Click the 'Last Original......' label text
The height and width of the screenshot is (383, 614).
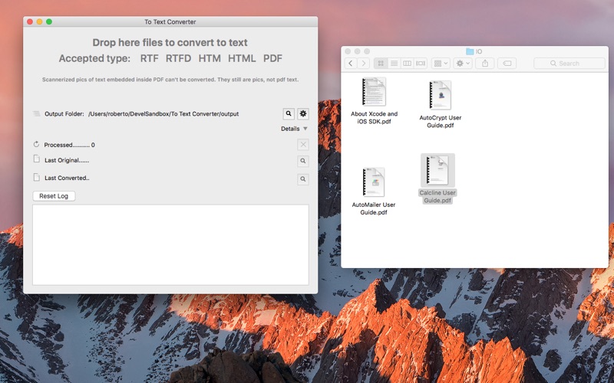click(67, 160)
